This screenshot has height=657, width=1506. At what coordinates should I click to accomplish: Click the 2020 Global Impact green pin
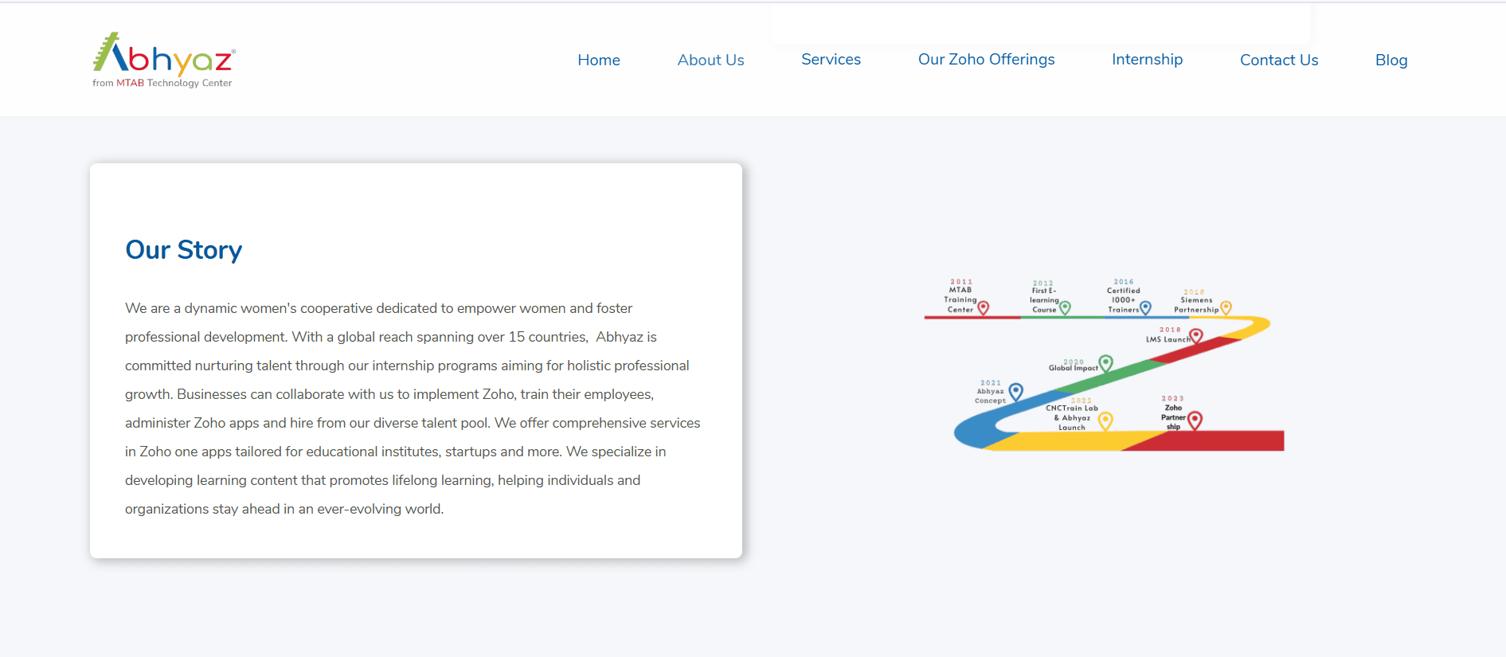tap(1105, 363)
